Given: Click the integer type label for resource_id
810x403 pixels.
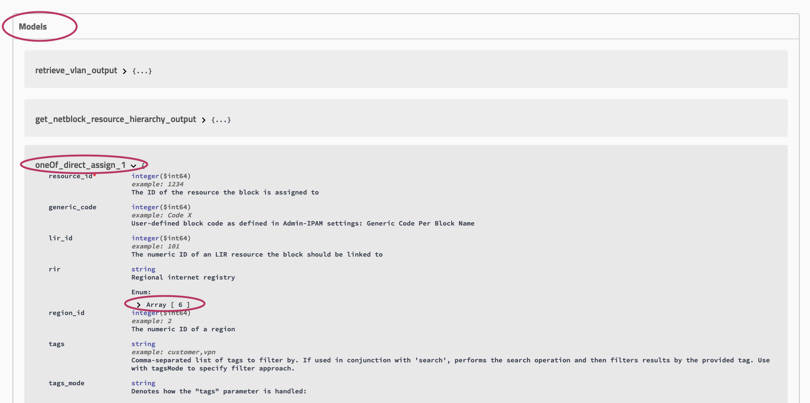Looking at the screenshot, I should [145, 176].
